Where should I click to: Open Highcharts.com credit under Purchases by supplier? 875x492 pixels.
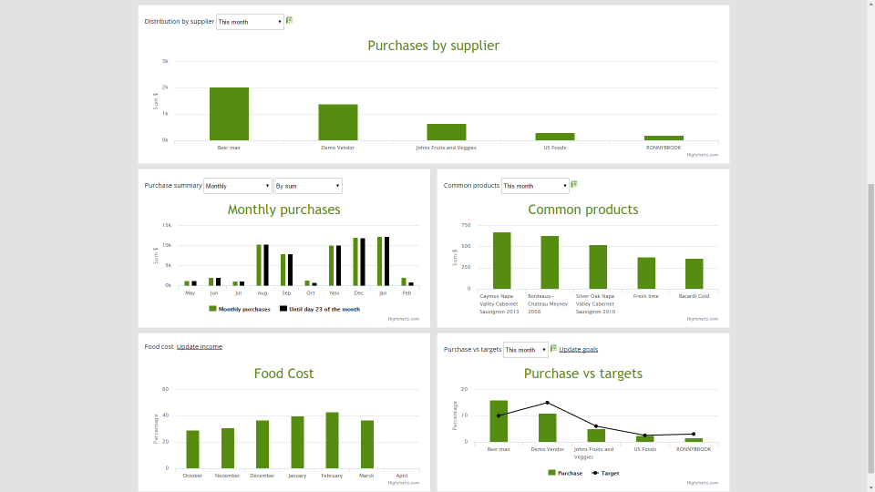(x=703, y=155)
